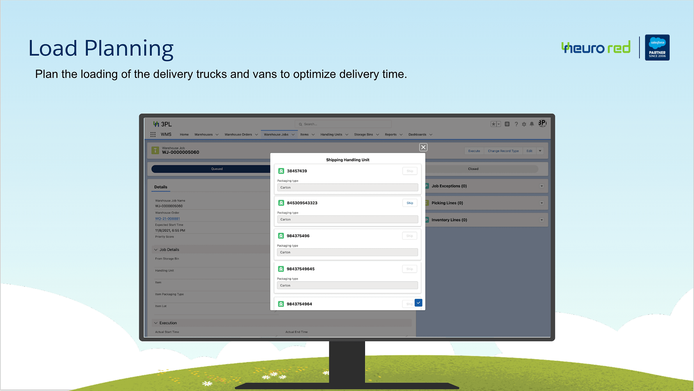Open the Job Exceptions (0) related list
This screenshot has height=391, width=694.
449,186
